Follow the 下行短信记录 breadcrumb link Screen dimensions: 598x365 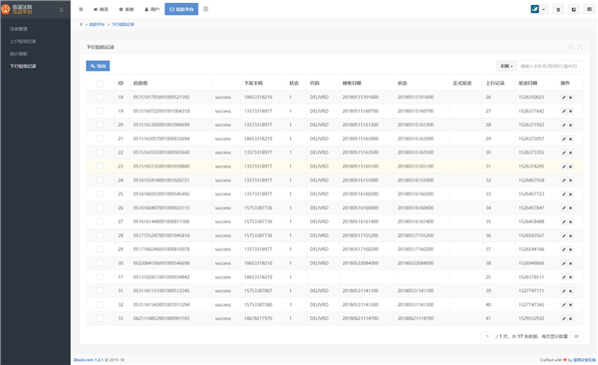click(x=123, y=25)
